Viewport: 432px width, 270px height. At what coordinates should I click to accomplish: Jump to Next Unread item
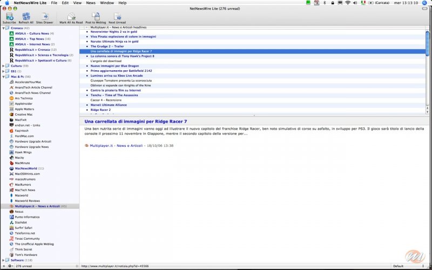pyautogui.click(x=117, y=17)
